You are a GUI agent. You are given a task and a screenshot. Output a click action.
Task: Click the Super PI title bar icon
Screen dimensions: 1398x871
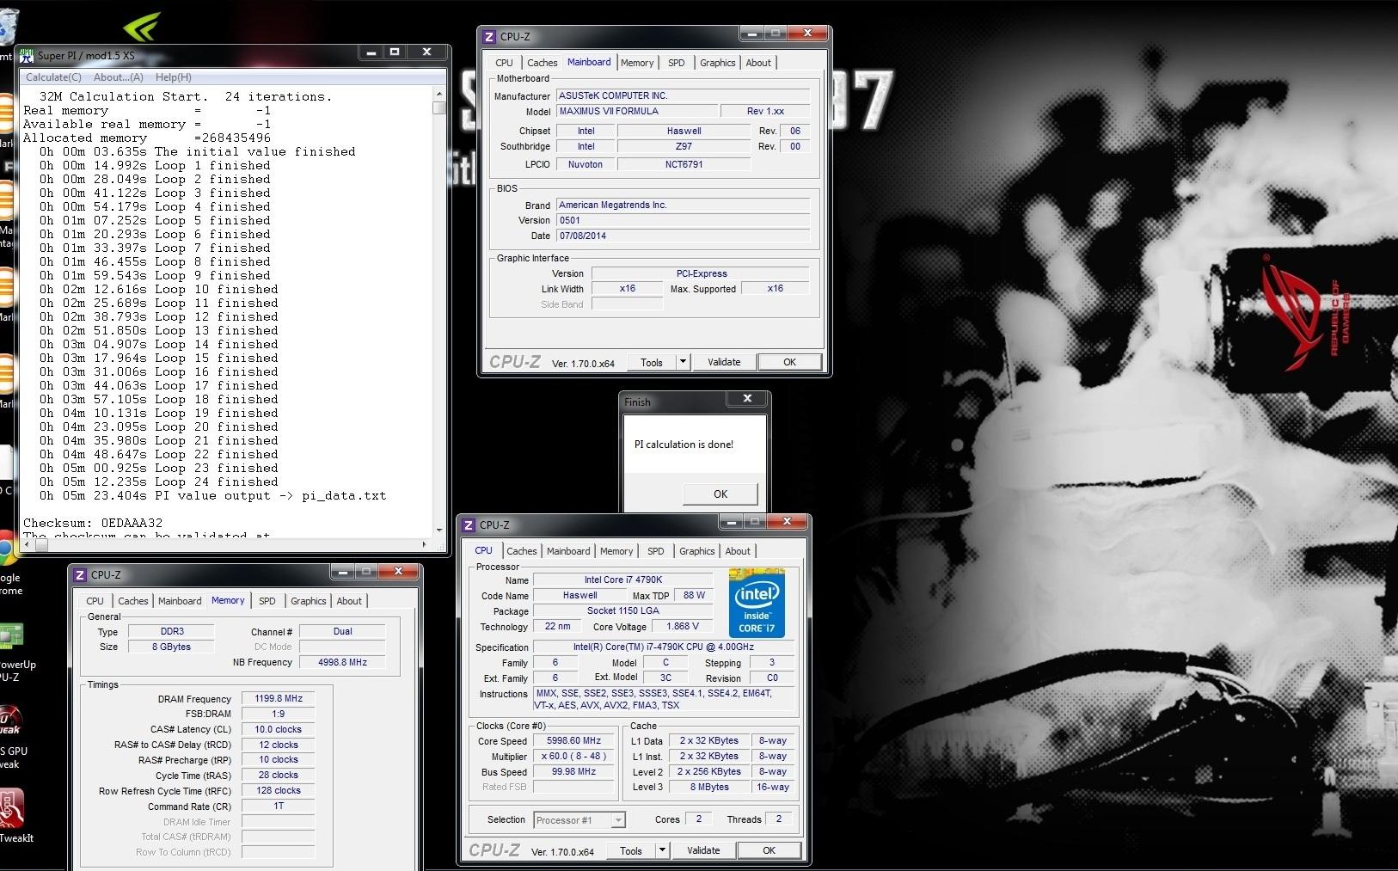tap(27, 56)
